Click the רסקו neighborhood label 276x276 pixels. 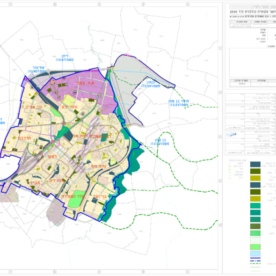(52, 156)
